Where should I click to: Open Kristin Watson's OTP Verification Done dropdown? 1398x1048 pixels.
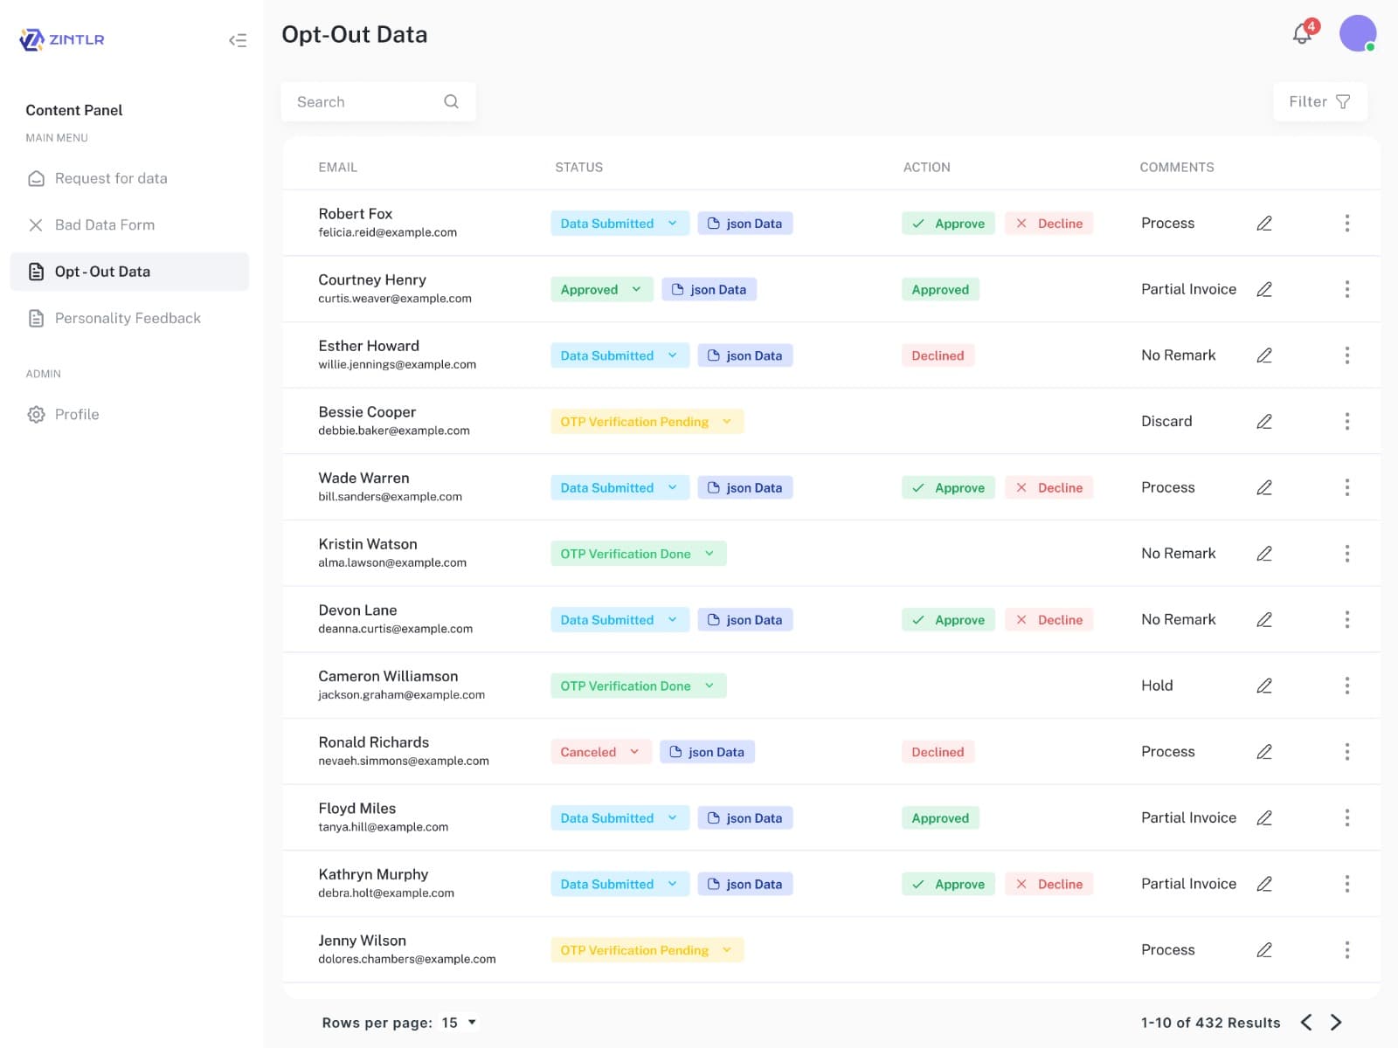tap(637, 553)
